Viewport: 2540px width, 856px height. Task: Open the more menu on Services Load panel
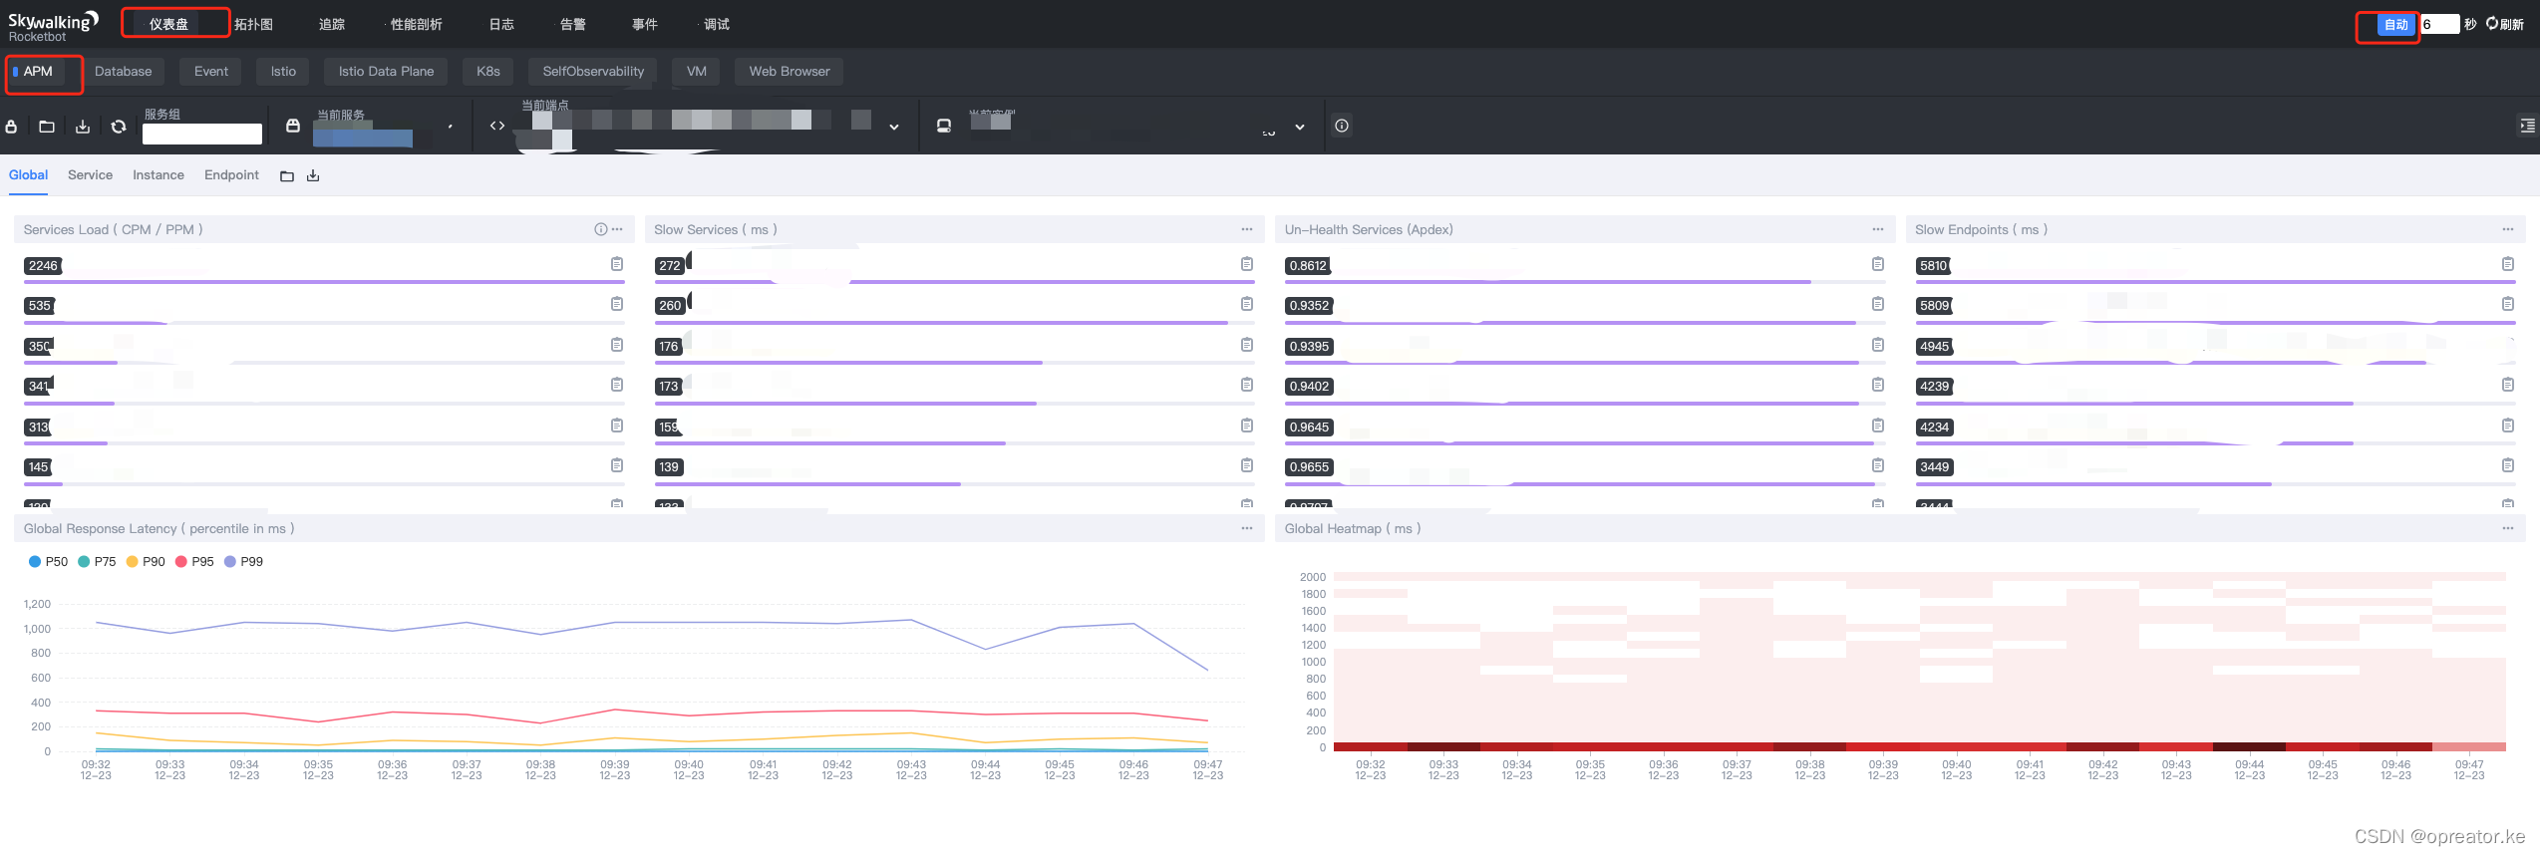(618, 229)
